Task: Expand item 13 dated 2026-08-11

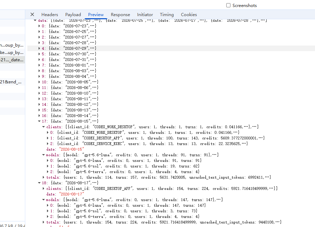Action: [x=39, y=99]
